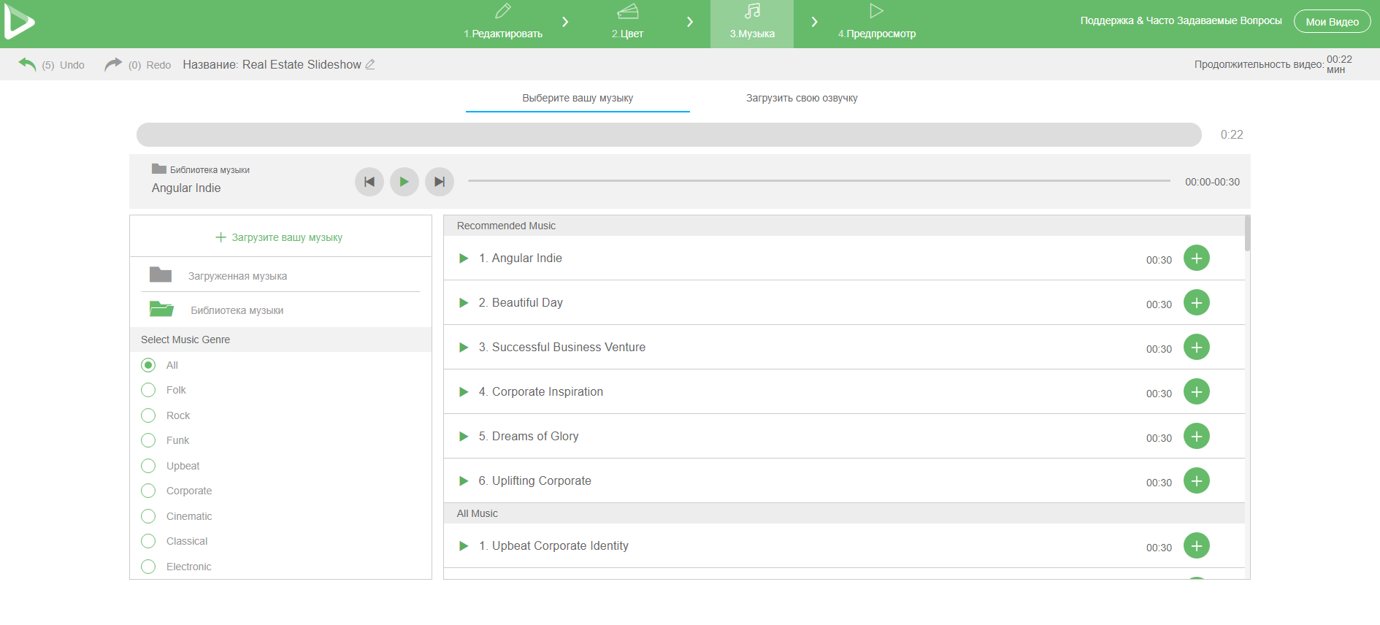Click the Redo arrow icon
The image size is (1380, 625).
pos(112,64)
